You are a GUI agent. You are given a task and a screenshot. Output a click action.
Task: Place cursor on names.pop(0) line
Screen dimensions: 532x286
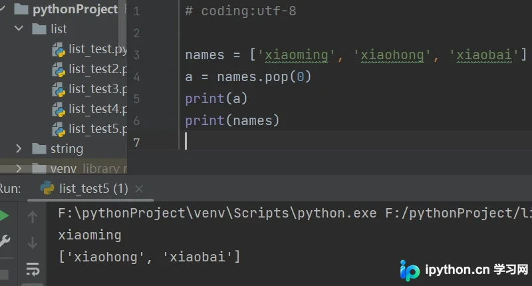(248, 77)
